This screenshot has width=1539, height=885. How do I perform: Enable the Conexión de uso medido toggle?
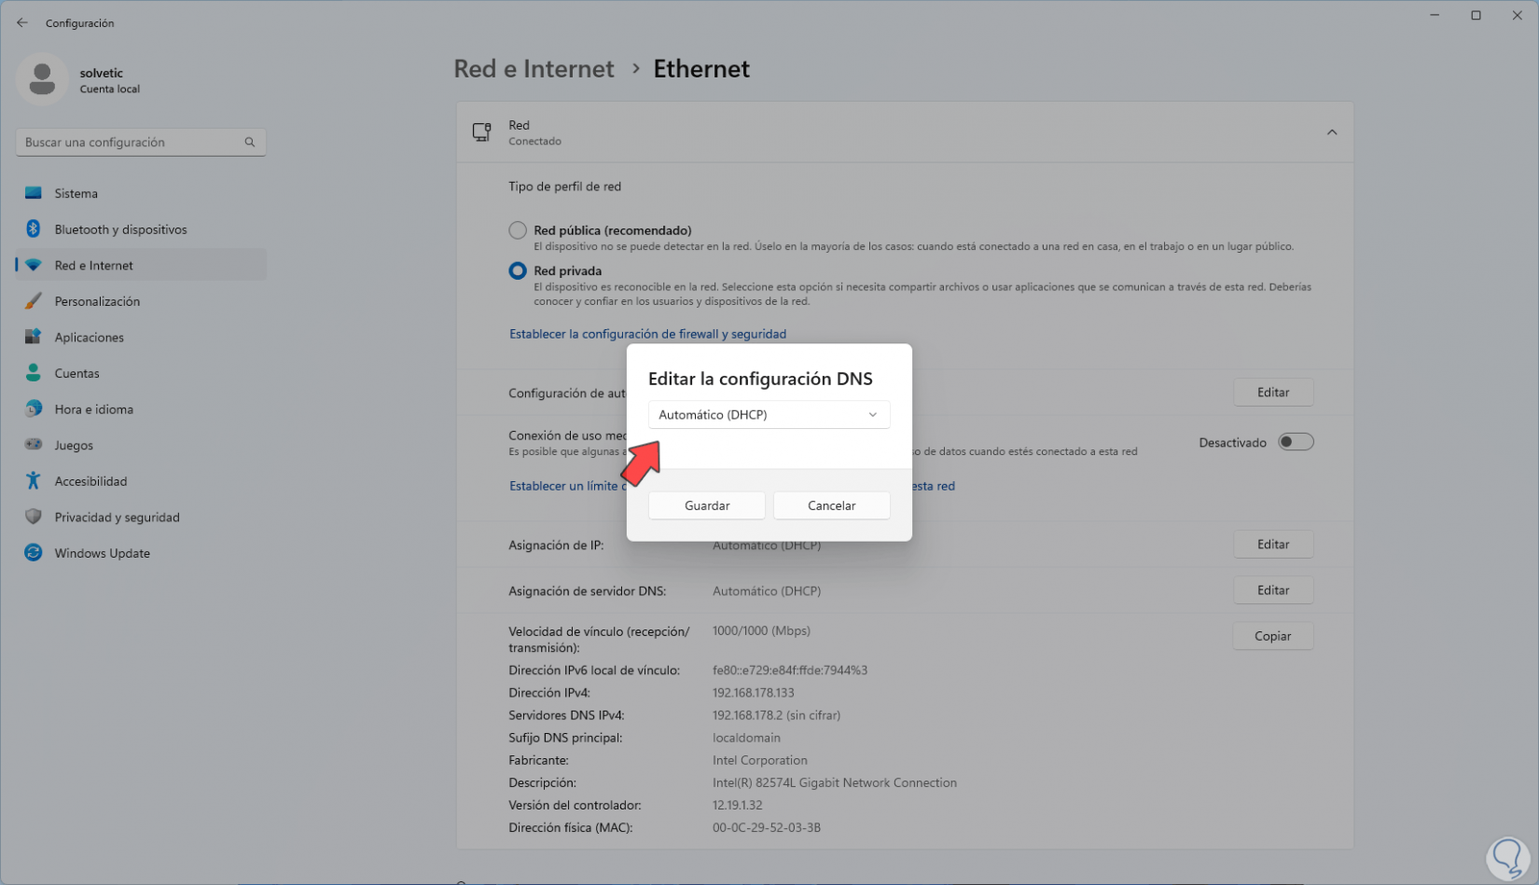pos(1296,441)
